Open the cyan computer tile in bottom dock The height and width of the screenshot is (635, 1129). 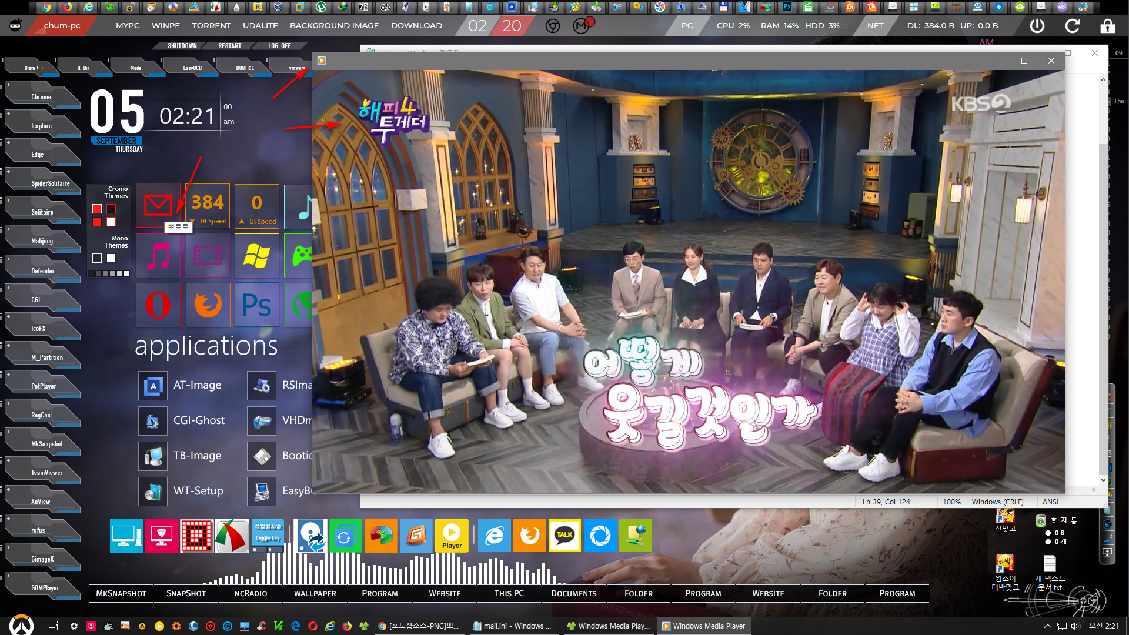(126, 536)
